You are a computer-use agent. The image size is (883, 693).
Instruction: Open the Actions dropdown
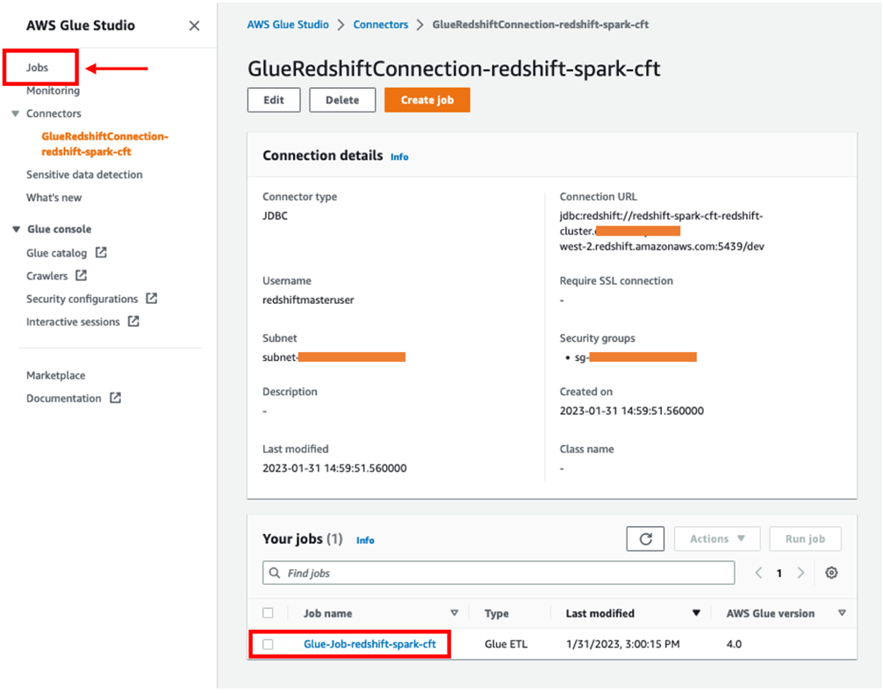(x=717, y=538)
